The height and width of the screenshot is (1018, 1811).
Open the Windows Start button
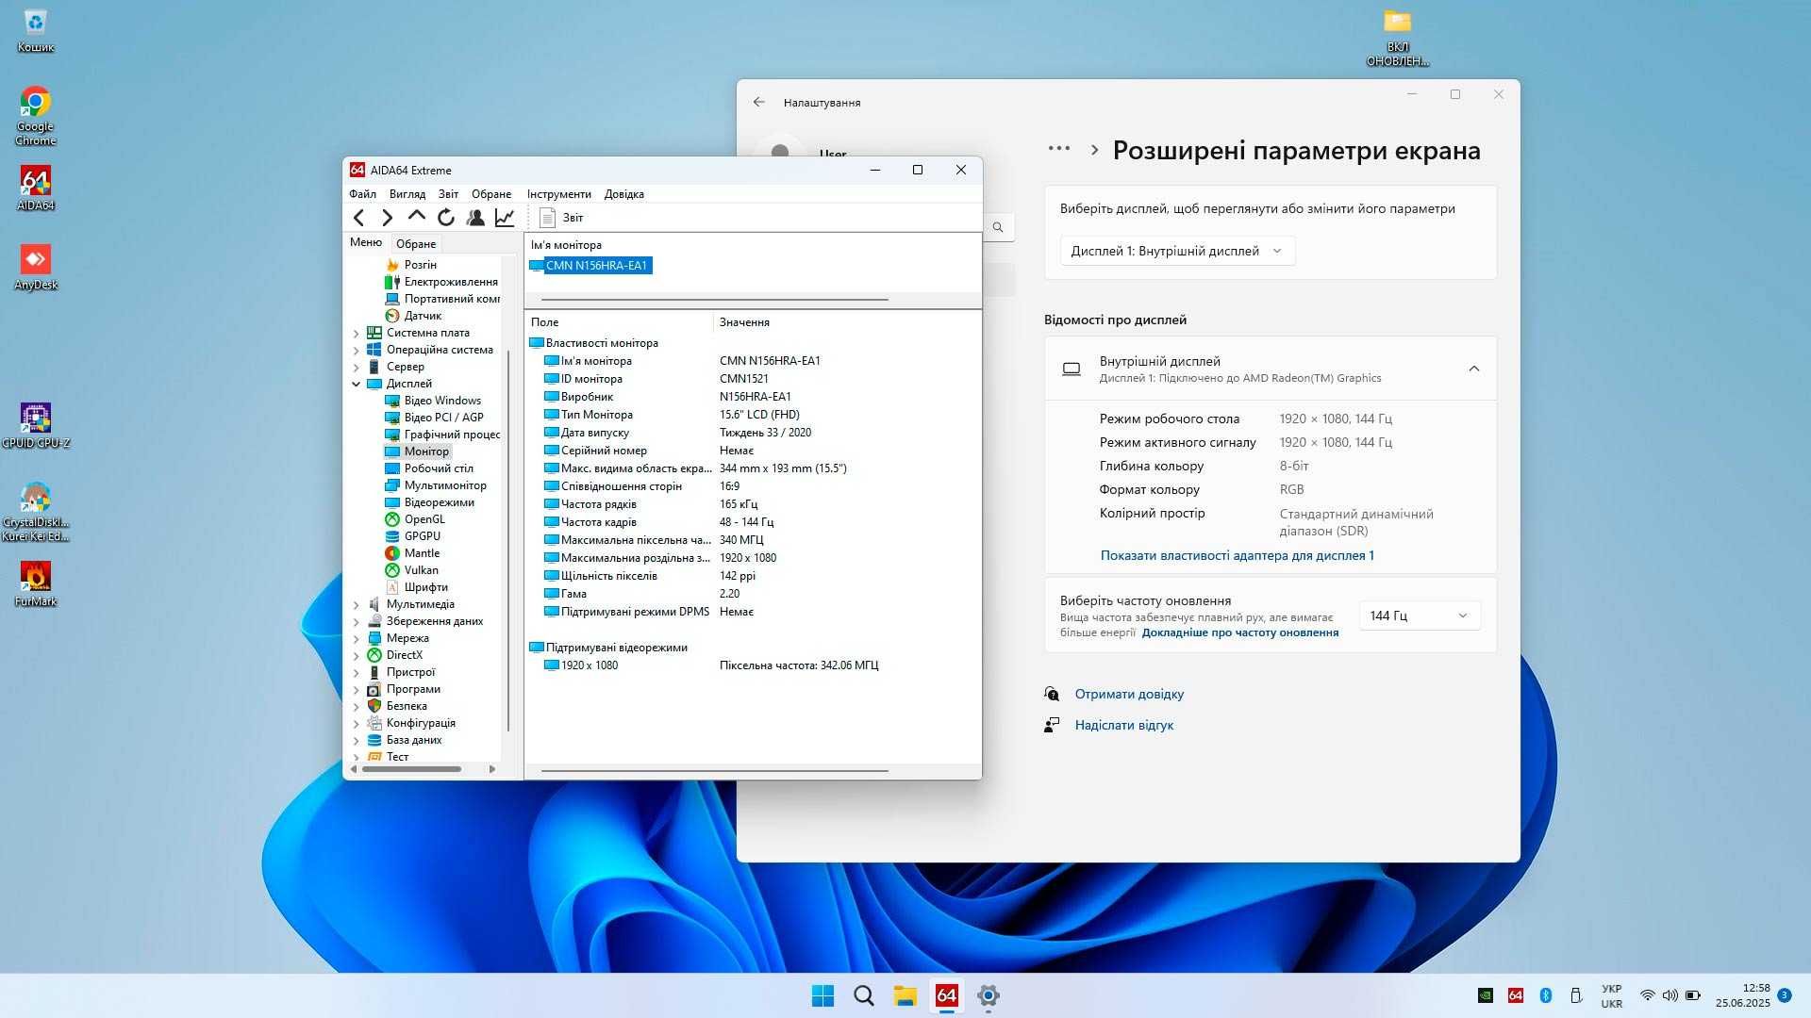point(822,995)
